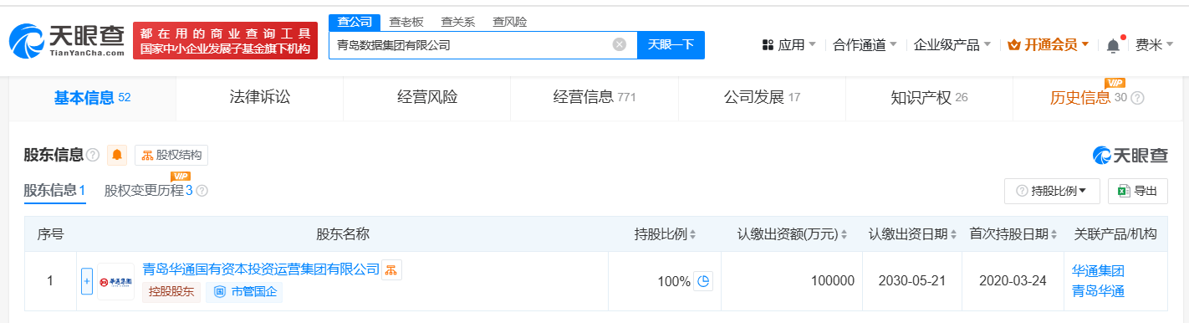Click the company name search input field
1189x323 pixels.
tap(472, 45)
